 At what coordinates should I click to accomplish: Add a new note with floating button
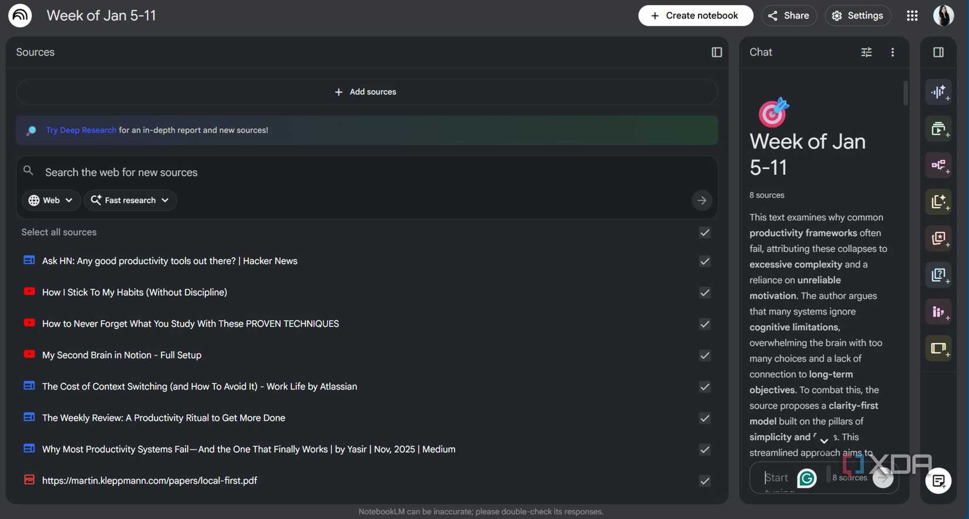(x=938, y=481)
